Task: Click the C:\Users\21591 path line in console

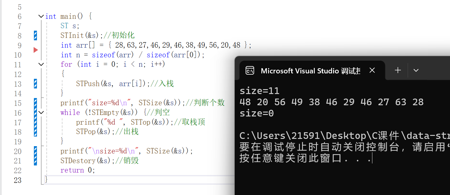Action: (344, 136)
